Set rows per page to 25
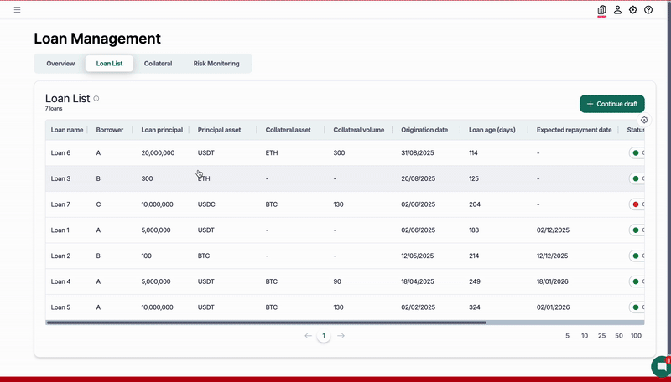 click(x=601, y=336)
